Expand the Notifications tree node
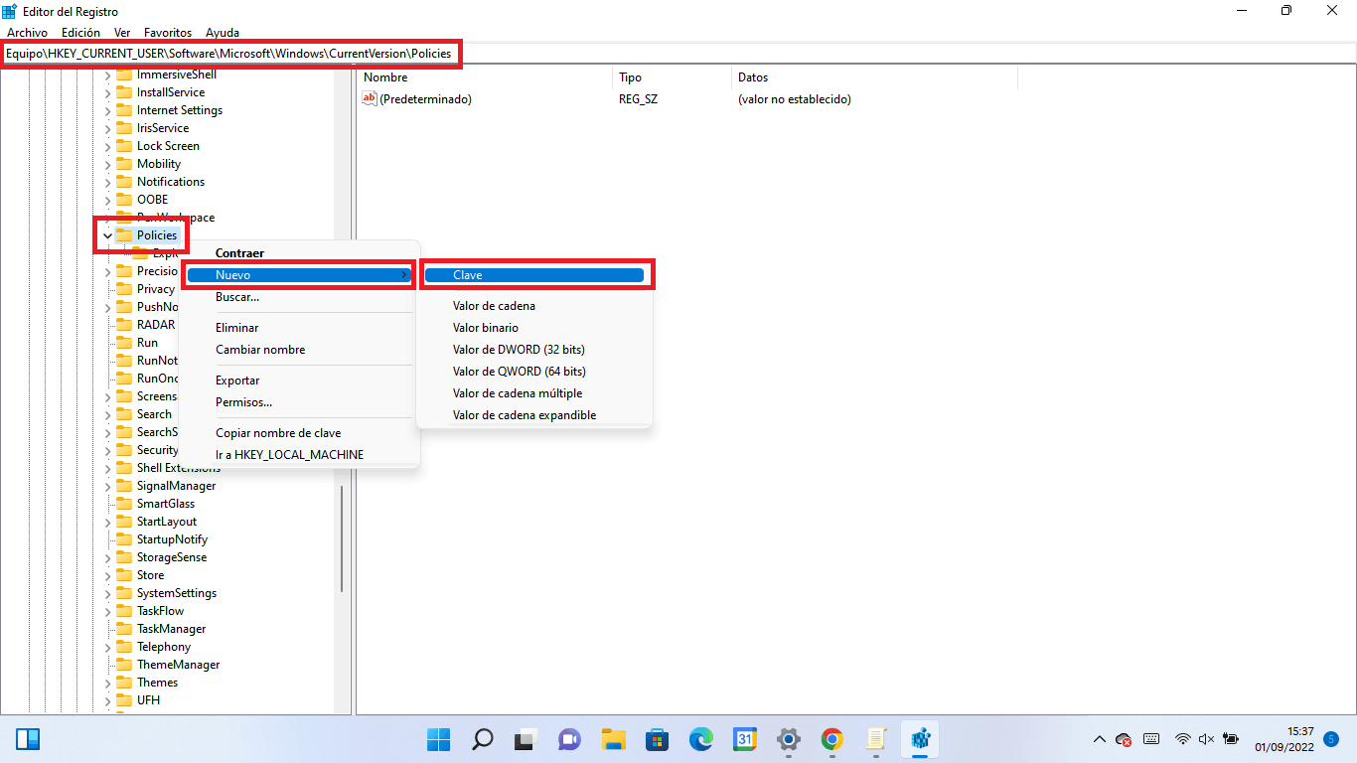This screenshot has height=763, width=1357. coord(107,182)
